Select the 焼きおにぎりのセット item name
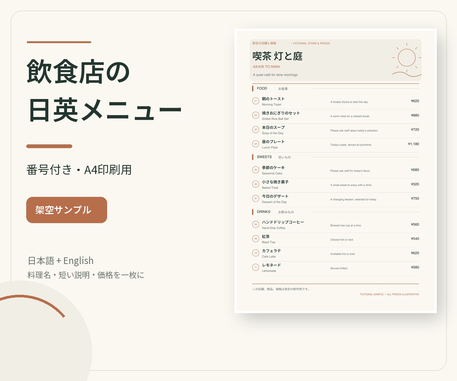The height and width of the screenshot is (381, 457). pyautogui.click(x=281, y=113)
